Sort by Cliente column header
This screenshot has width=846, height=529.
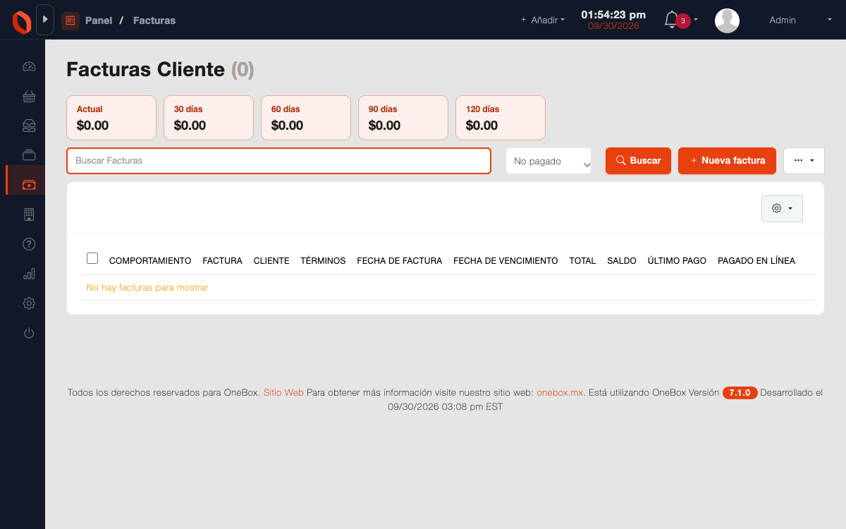pos(271,261)
